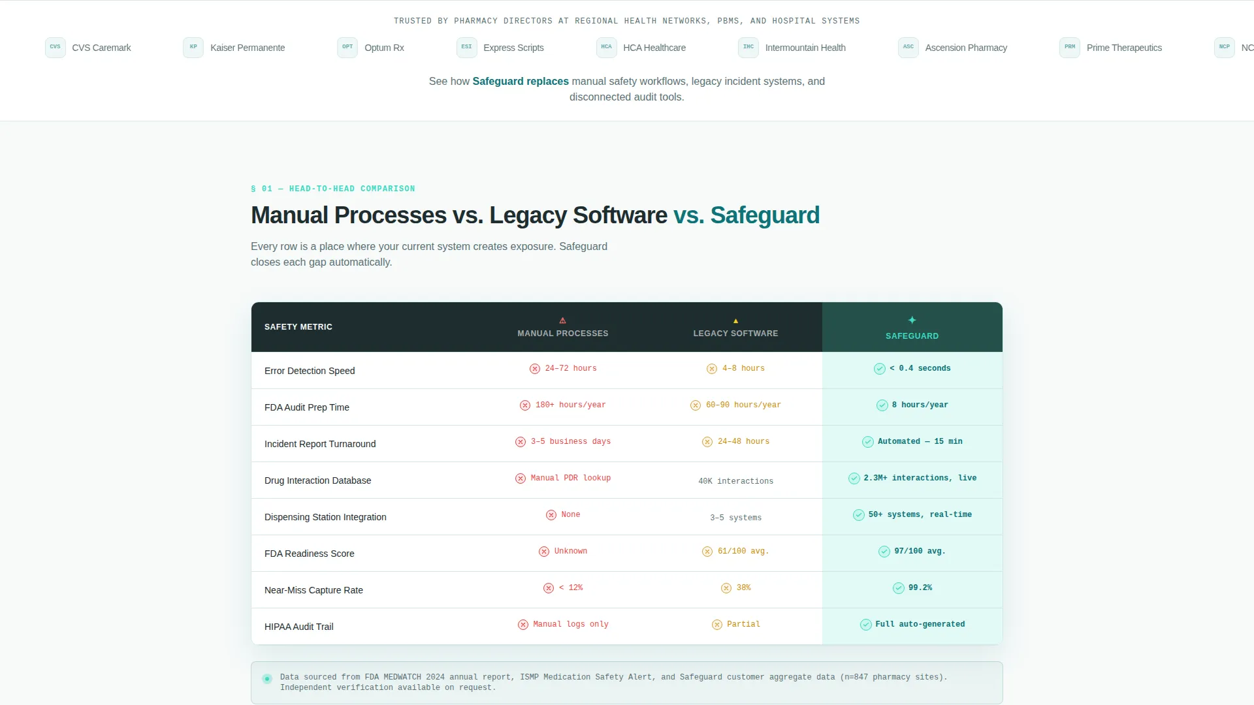This screenshot has height=705, width=1254.
Task: Click the Incident Report Turnaround row label
Action: click(x=320, y=444)
